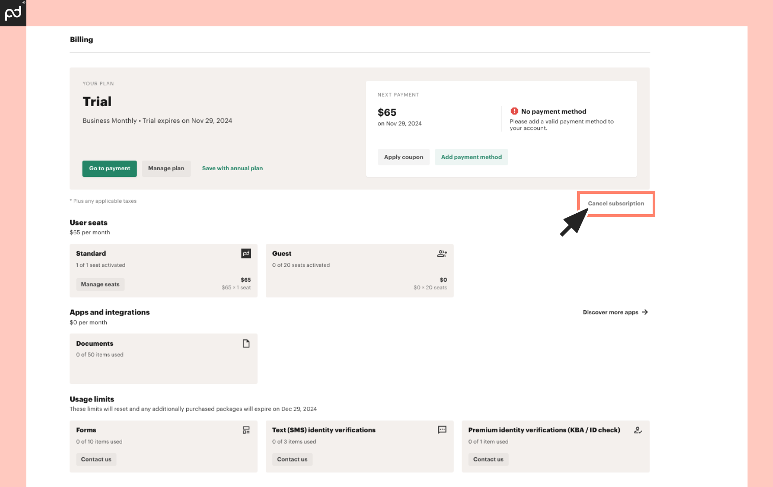Viewport: 773px width, 487px height.
Task: Click the PandaDoc logo icon
Action: (13, 13)
